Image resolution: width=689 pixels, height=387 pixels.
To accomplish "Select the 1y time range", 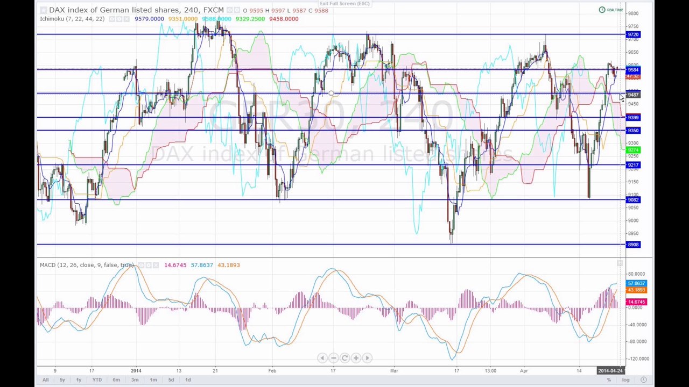I will (79, 380).
